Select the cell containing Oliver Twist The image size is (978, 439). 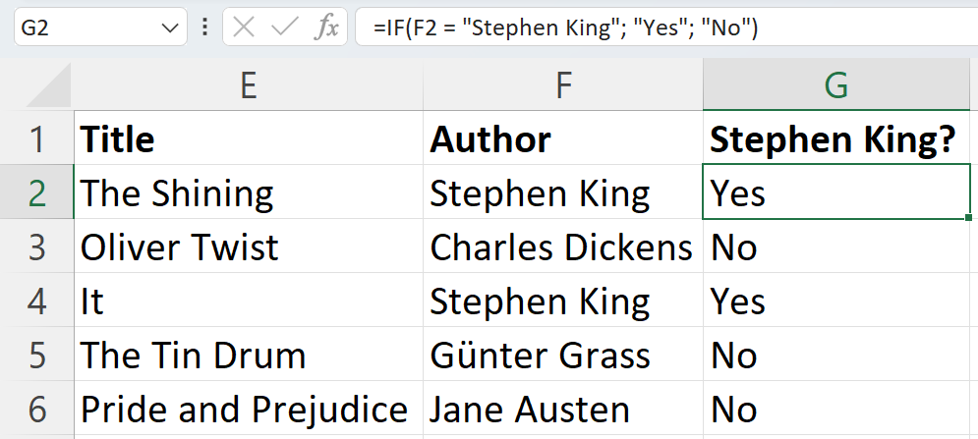pos(249,247)
